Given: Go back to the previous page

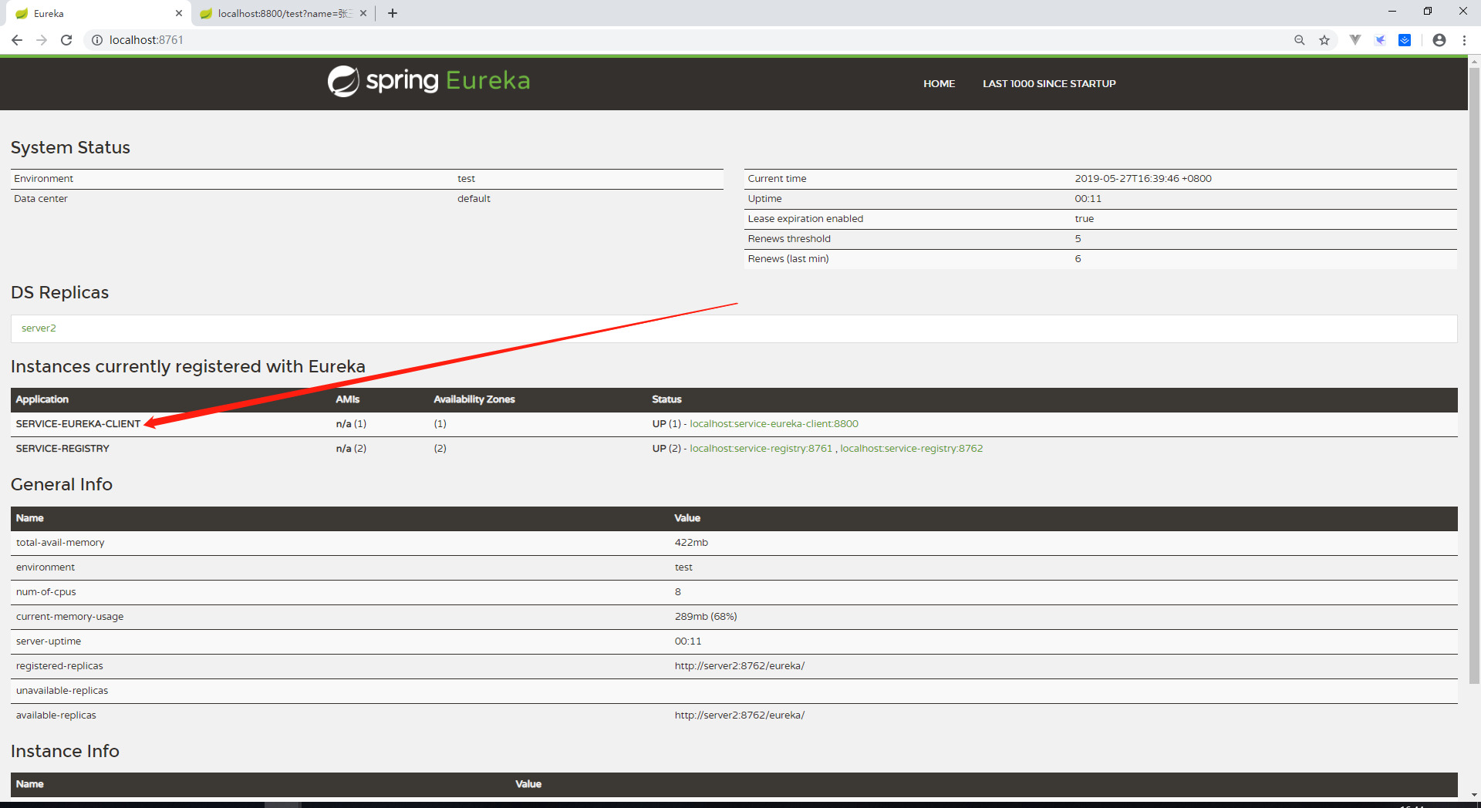Looking at the screenshot, I should tap(17, 40).
